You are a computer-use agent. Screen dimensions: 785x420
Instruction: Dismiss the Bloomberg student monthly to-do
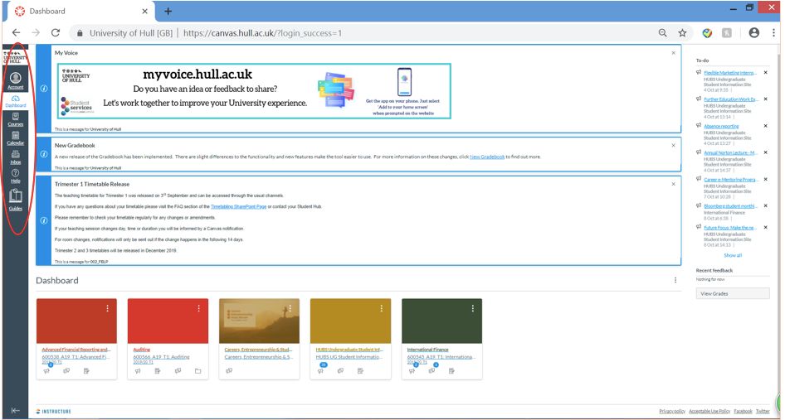(x=765, y=206)
